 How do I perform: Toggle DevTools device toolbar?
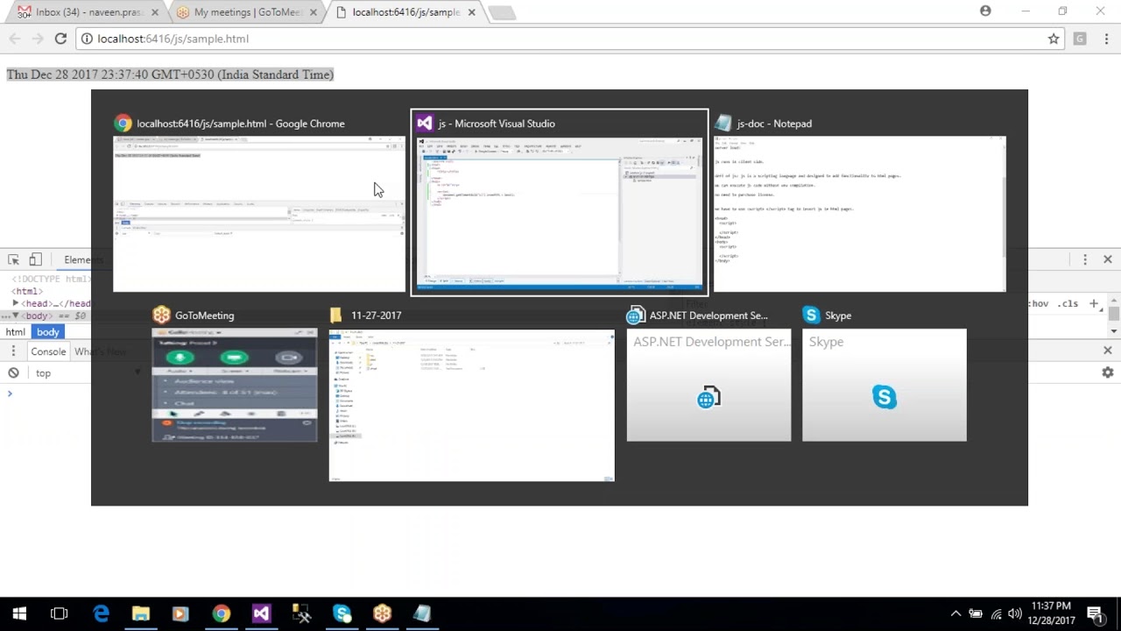coord(35,259)
